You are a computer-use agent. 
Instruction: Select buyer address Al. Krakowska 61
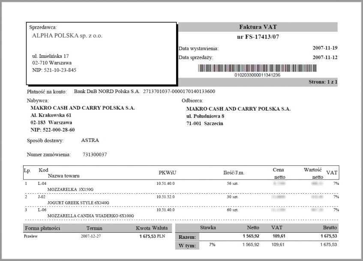click(51, 115)
